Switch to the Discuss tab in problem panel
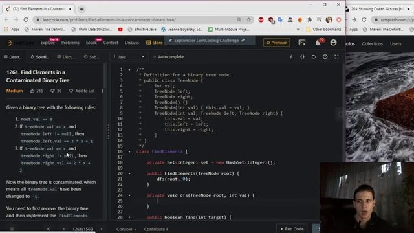 66,57
